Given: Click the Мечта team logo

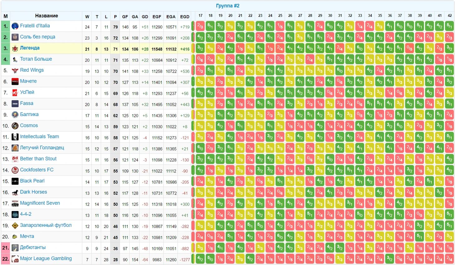Looking at the screenshot, I should click(x=15, y=237).
